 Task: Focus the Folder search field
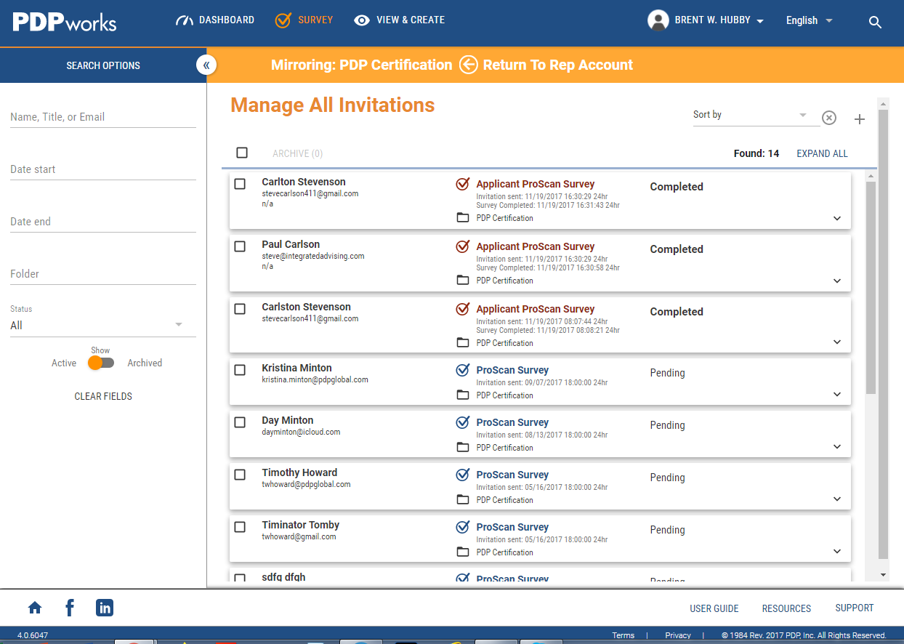click(x=103, y=273)
